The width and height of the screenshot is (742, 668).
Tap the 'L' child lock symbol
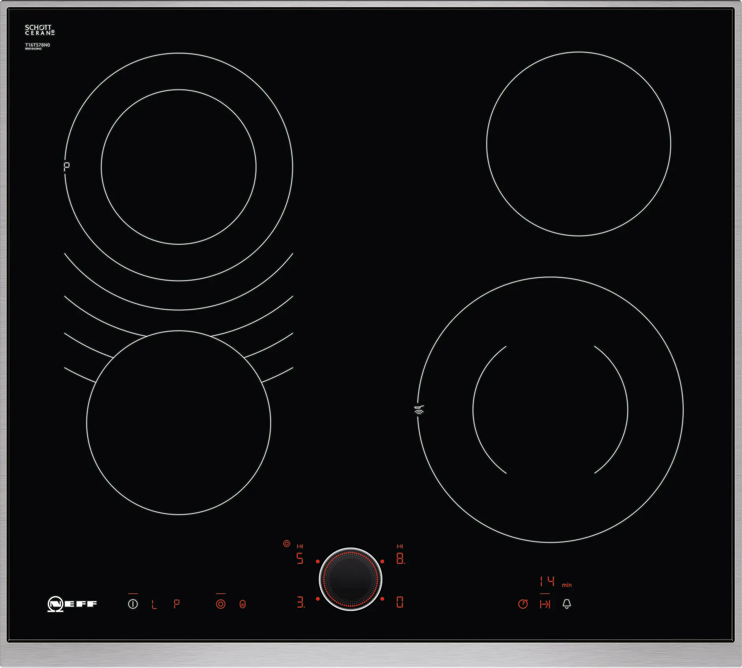(154, 604)
